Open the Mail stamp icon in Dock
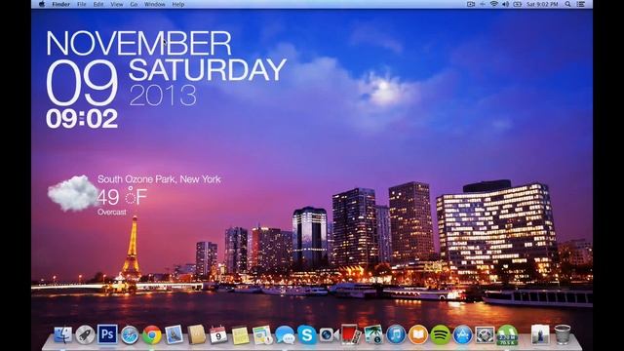Image resolution: width=624 pixels, height=351 pixels. click(174, 335)
